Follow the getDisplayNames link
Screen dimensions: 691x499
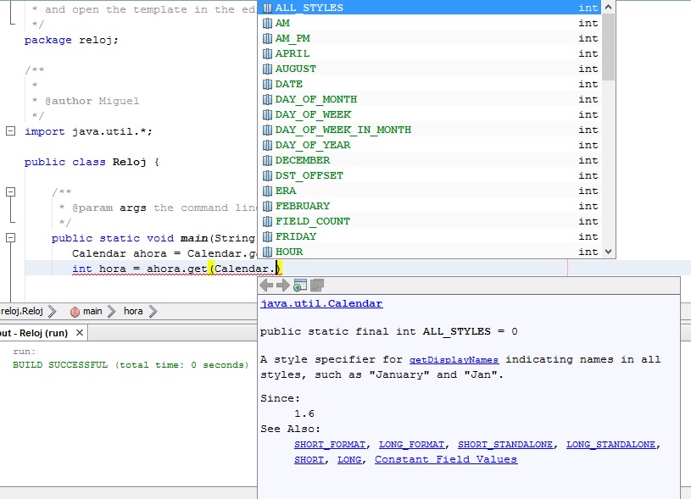[454, 359]
